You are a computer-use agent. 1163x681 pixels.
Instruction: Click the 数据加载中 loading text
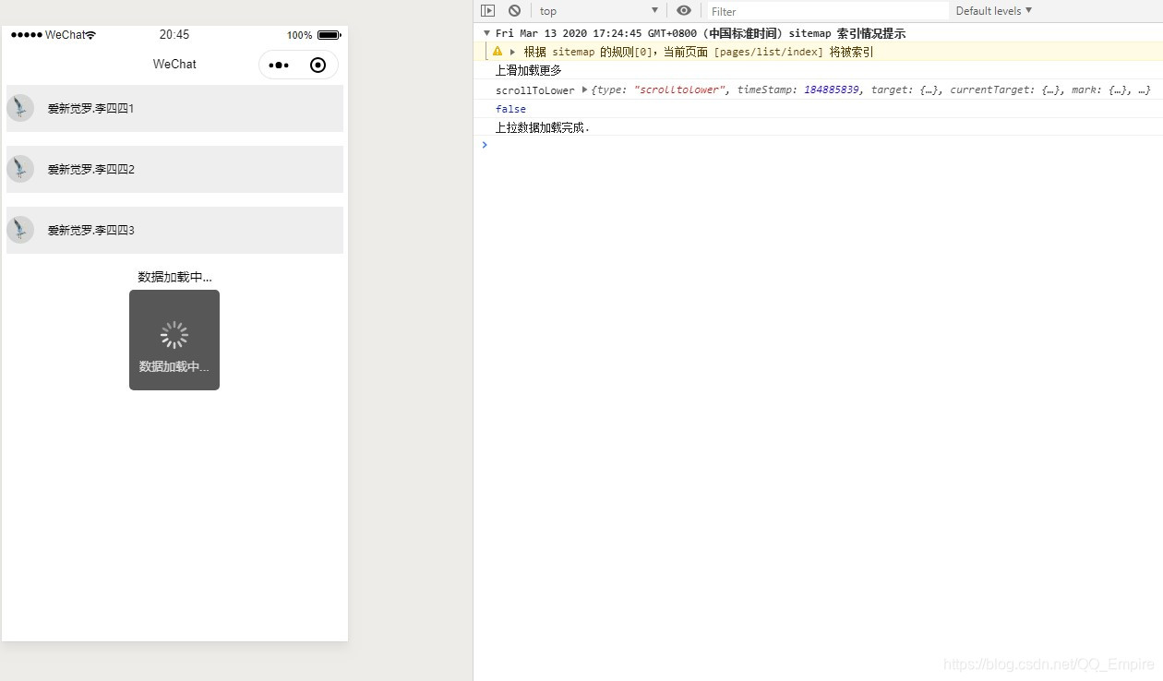174,276
